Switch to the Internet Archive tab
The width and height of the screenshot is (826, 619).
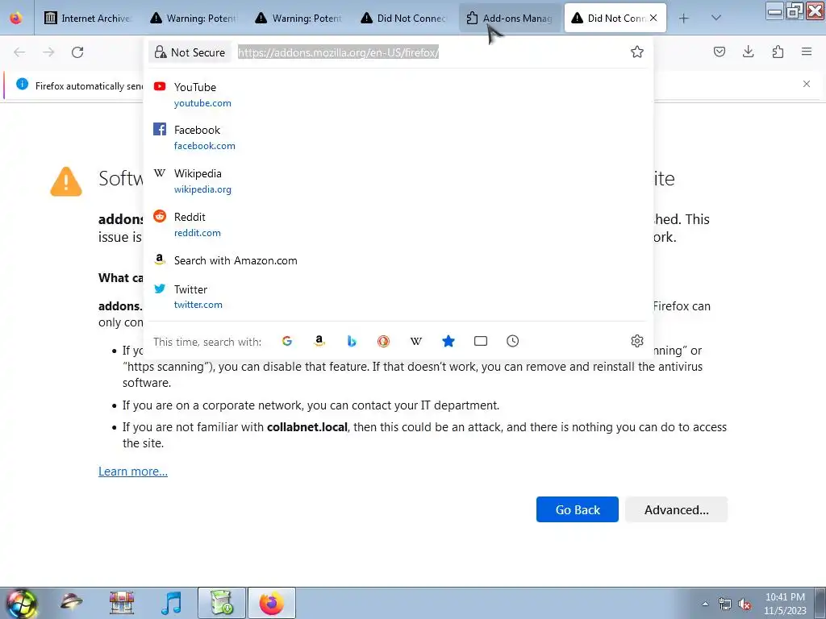point(87,18)
